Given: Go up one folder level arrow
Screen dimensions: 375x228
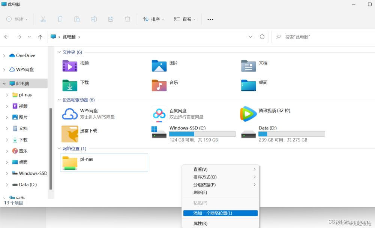Looking at the screenshot, I should tap(40, 37).
